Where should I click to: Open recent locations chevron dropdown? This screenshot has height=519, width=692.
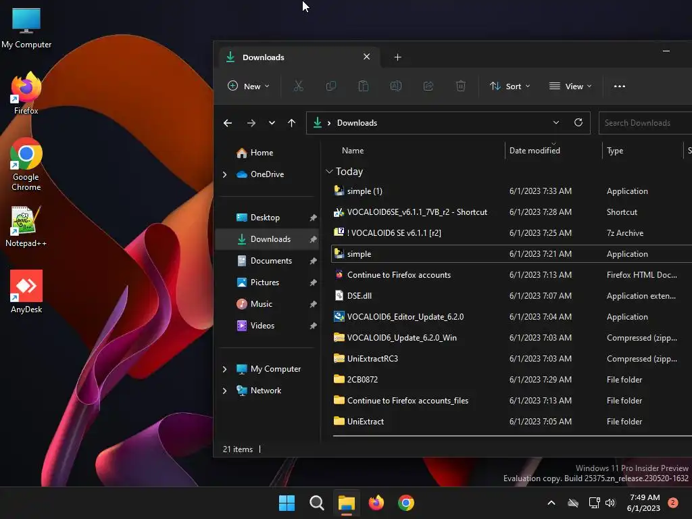tap(272, 123)
